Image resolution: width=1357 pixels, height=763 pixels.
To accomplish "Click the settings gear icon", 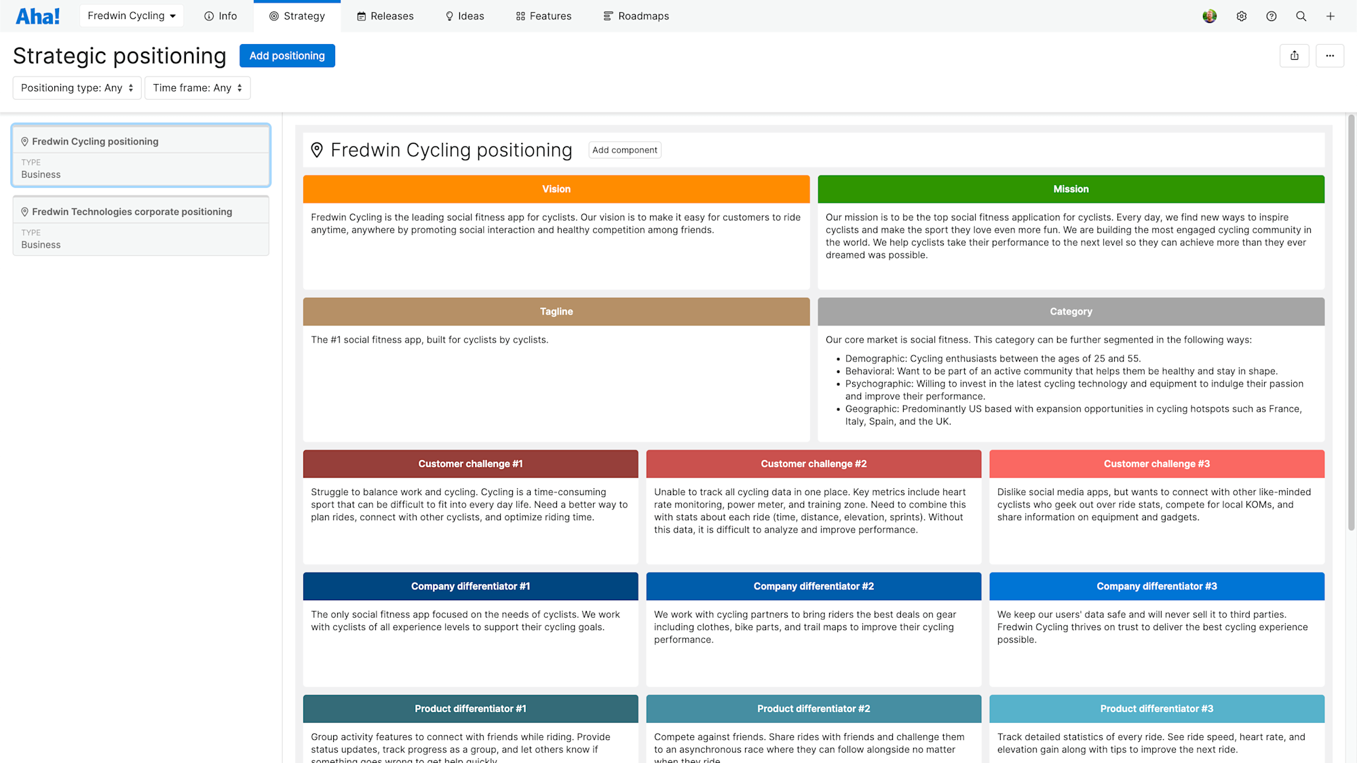I will [1242, 16].
